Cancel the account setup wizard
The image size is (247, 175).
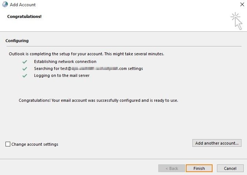(230, 168)
